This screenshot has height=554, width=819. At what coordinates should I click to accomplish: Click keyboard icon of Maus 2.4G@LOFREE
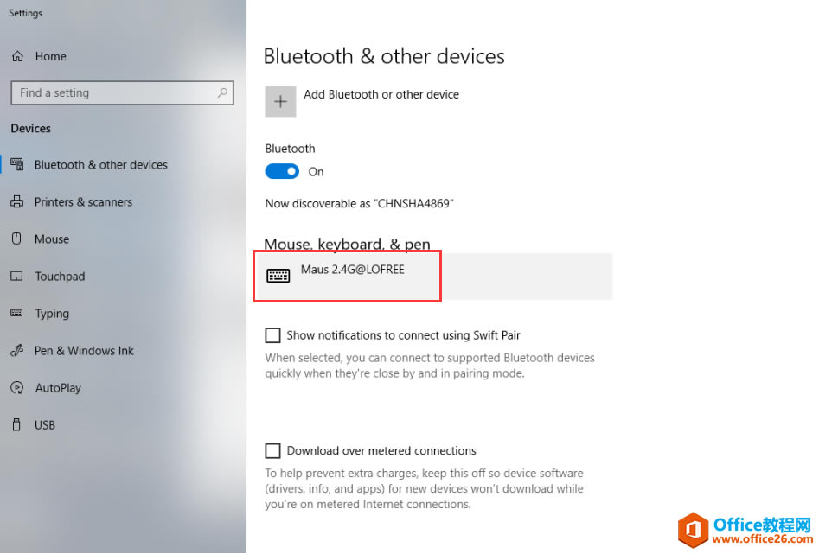[278, 275]
